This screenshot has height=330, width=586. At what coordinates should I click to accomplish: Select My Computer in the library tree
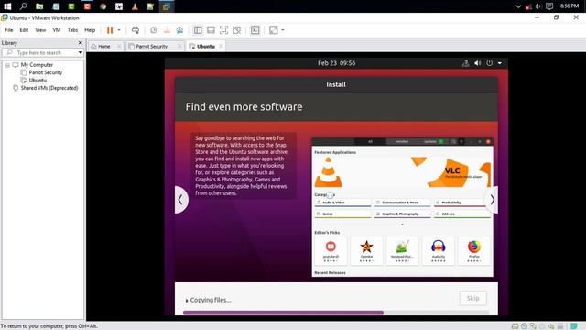(x=37, y=65)
